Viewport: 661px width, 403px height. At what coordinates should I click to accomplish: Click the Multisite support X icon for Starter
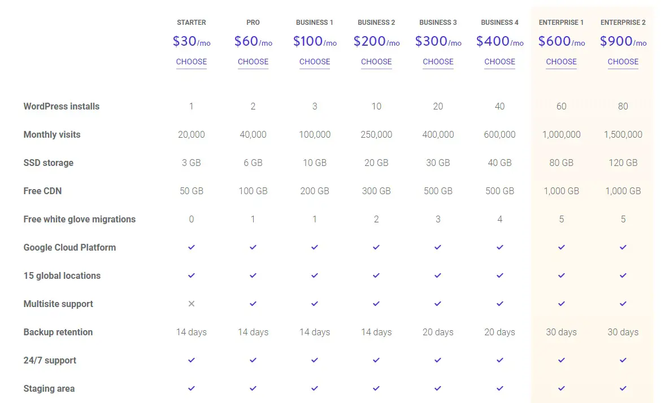pyautogui.click(x=192, y=304)
